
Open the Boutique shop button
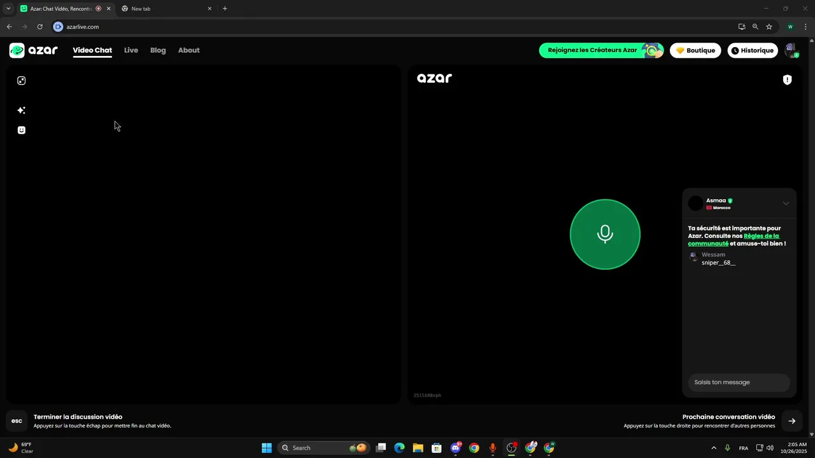pyautogui.click(x=695, y=50)
